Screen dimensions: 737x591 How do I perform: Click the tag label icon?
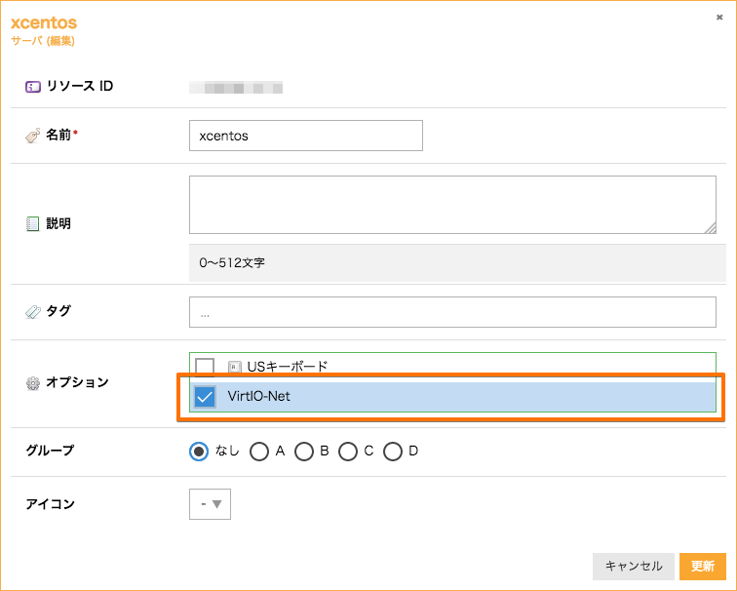pyautogui.click(x=33, y=312)
